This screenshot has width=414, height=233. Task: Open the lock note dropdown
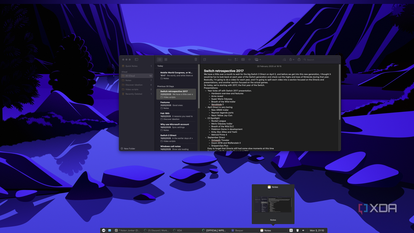click(x=292, y=59)
